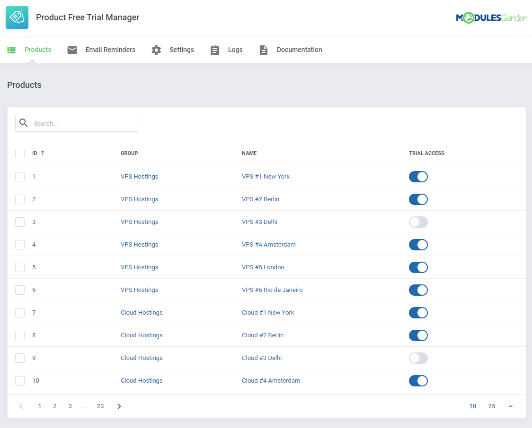The width and height of the screenshot is (532, 428).
Task: Click the search magnifier icon
Action: [23, 122]
